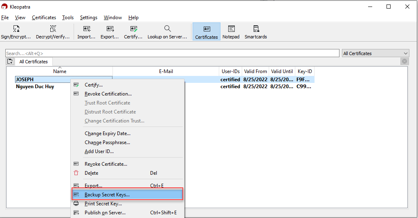Click the Export toolbar icon
The image size is (418, 218).
[x=110, y=32]
